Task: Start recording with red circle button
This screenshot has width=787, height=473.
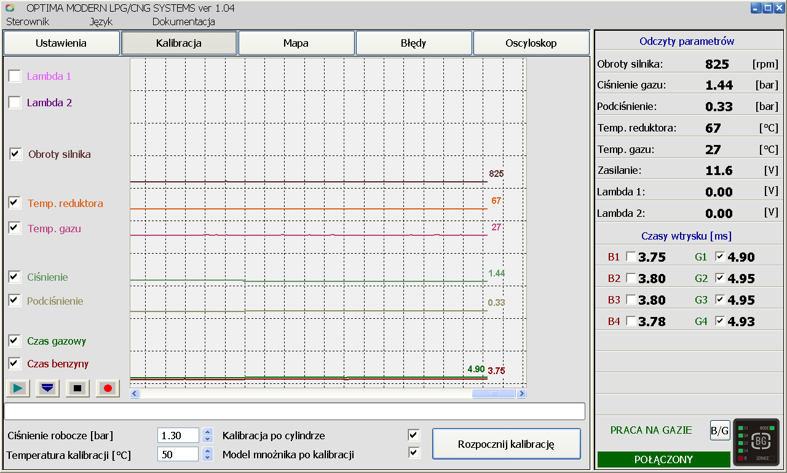Action: tap(108, 388)
